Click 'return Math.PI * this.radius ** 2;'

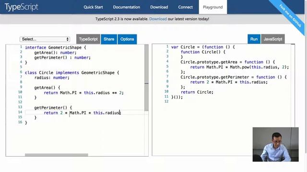(x=84, y=93)
